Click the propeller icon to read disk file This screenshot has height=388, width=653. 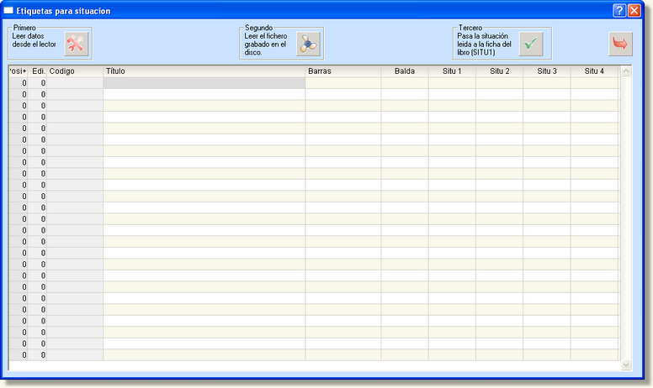click(x=308, y=44)
